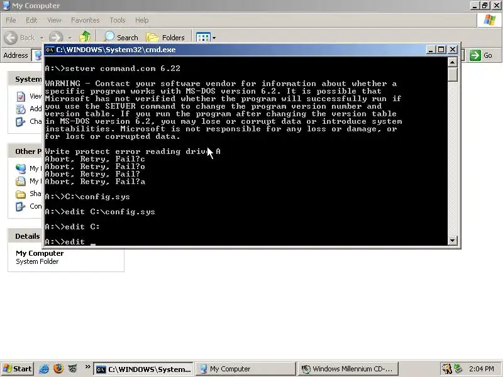Click the Address label in My Computer
Screen dimensions: 503x377
click(15, 55)
